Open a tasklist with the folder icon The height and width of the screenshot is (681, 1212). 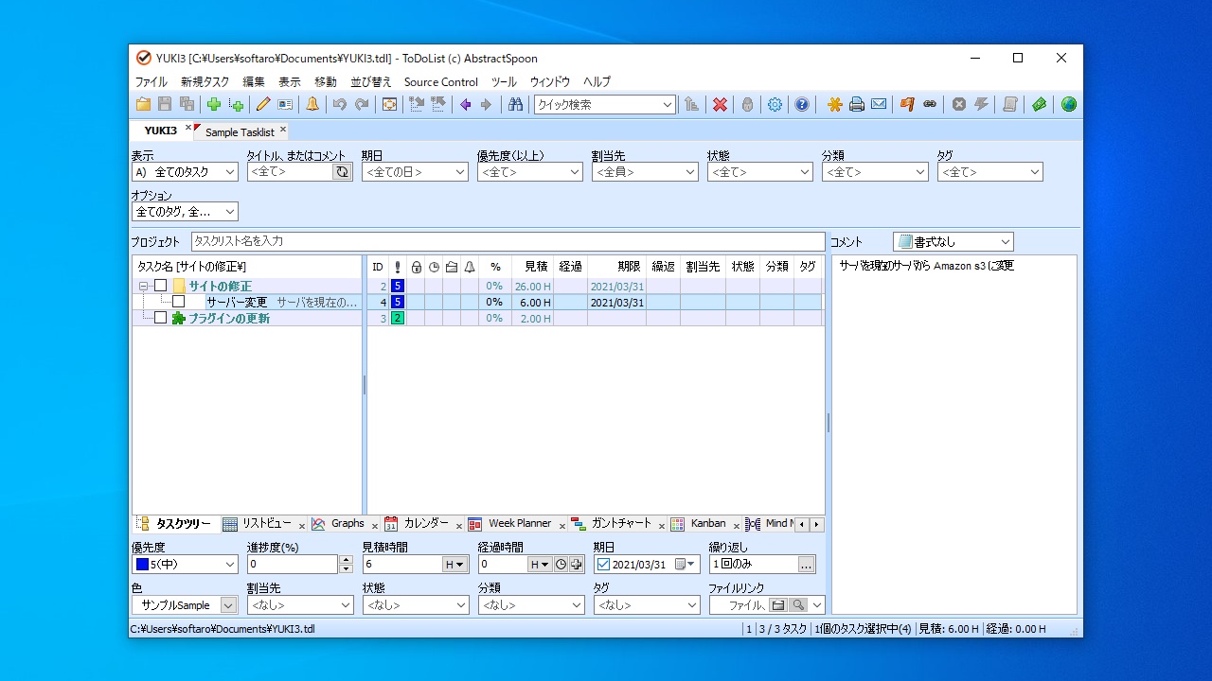tap(143, 104)
